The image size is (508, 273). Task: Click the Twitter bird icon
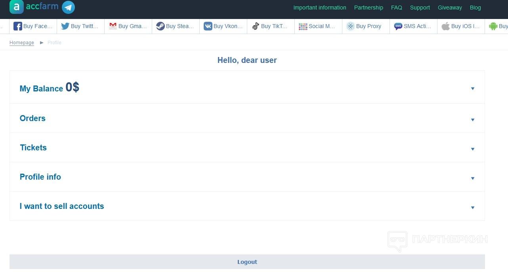65,26
